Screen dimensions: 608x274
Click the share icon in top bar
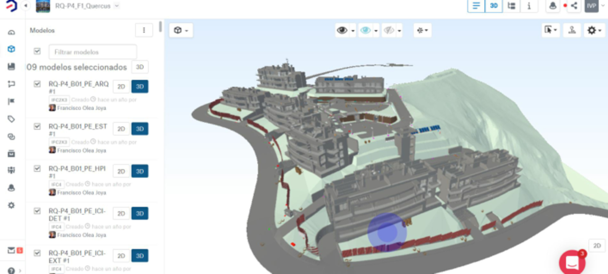[574, 6]
